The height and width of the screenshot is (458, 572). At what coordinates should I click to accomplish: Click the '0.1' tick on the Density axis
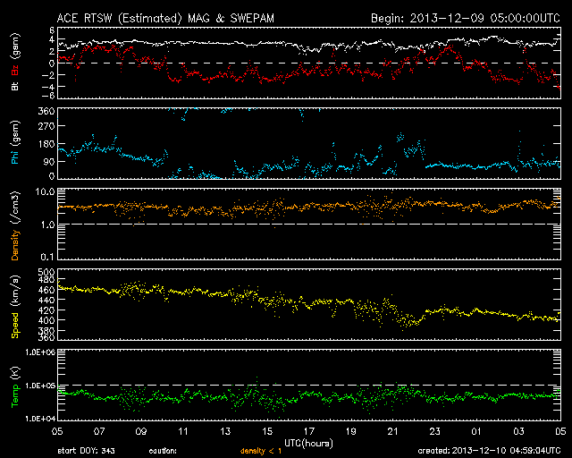point(47,257)
